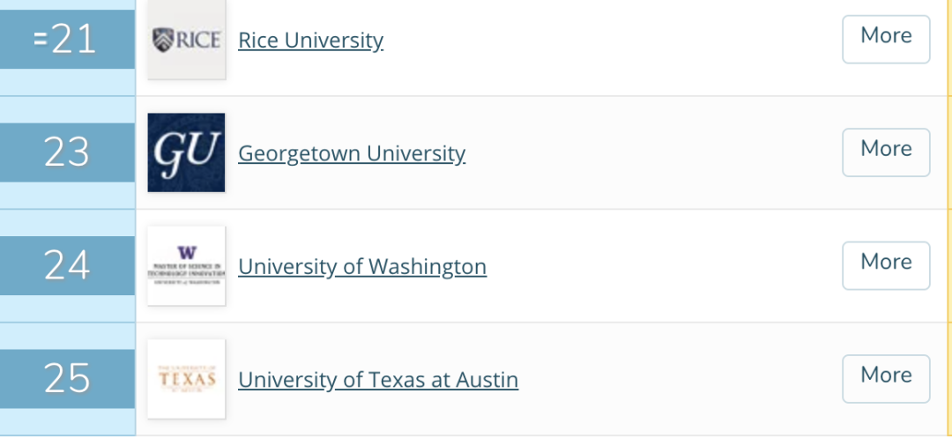Click the rank 24 badge
Viewport: 952px width, 438px height.
pyautogui.click(x=67, y=265)
